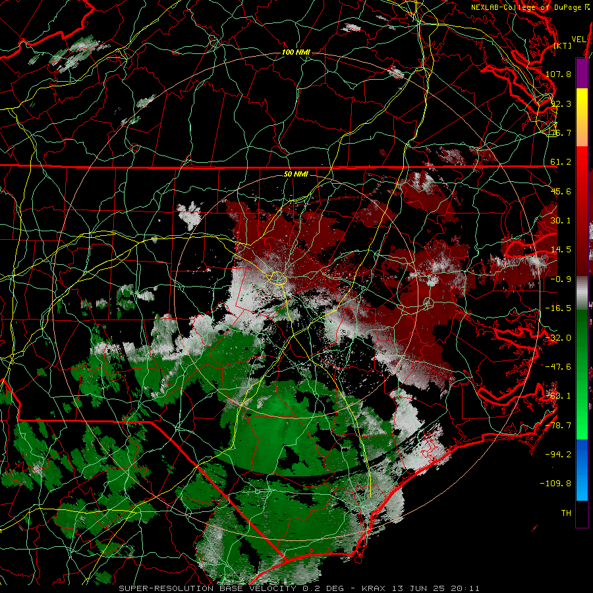
Task: Select the 92.3 legend value
Action: tap(561, 103)
